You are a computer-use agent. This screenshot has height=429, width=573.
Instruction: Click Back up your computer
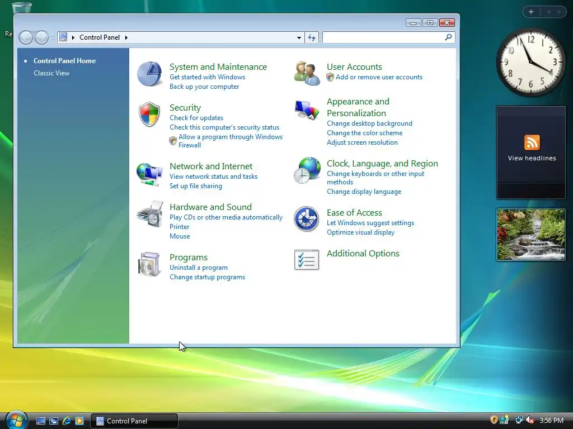coord(204,87)
